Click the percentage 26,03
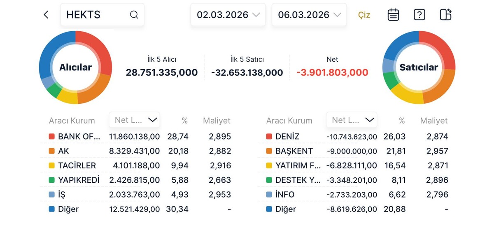 pyautogui.click(x=396, y=137)
